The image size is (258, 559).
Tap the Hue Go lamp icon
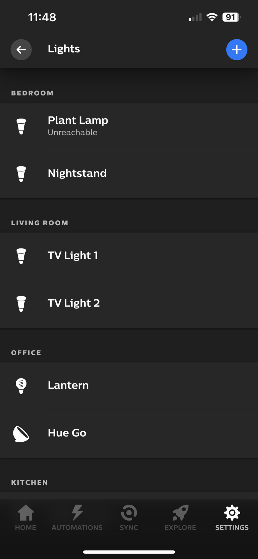(x=21, y=434)
